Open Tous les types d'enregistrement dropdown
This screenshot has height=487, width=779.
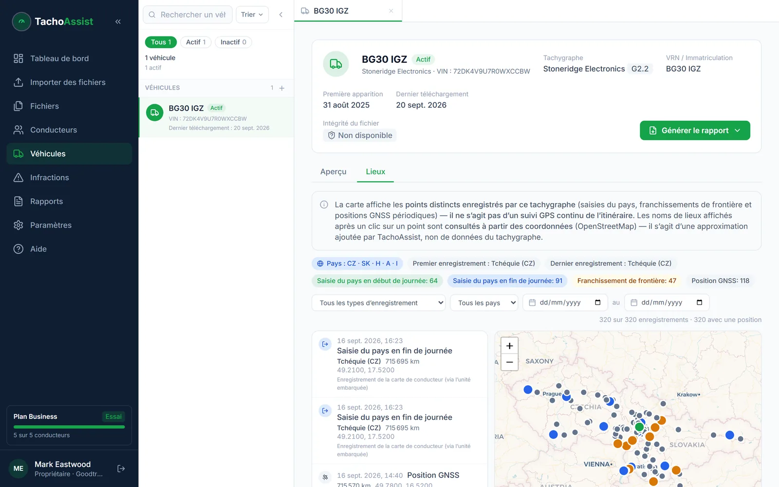[x=379, y=303]
